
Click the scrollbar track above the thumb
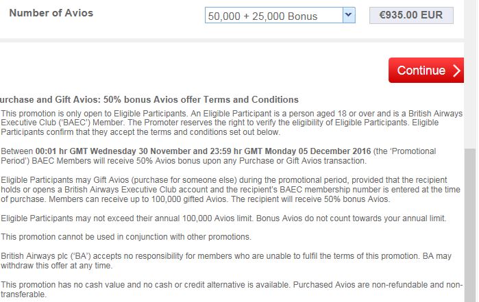point(471,74)
